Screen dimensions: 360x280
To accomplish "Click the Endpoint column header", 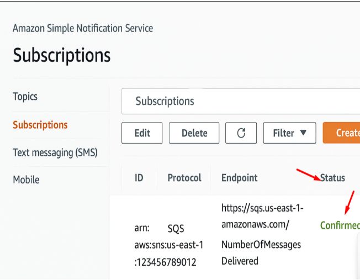I will pyautogui.click(x=239, y=178).
